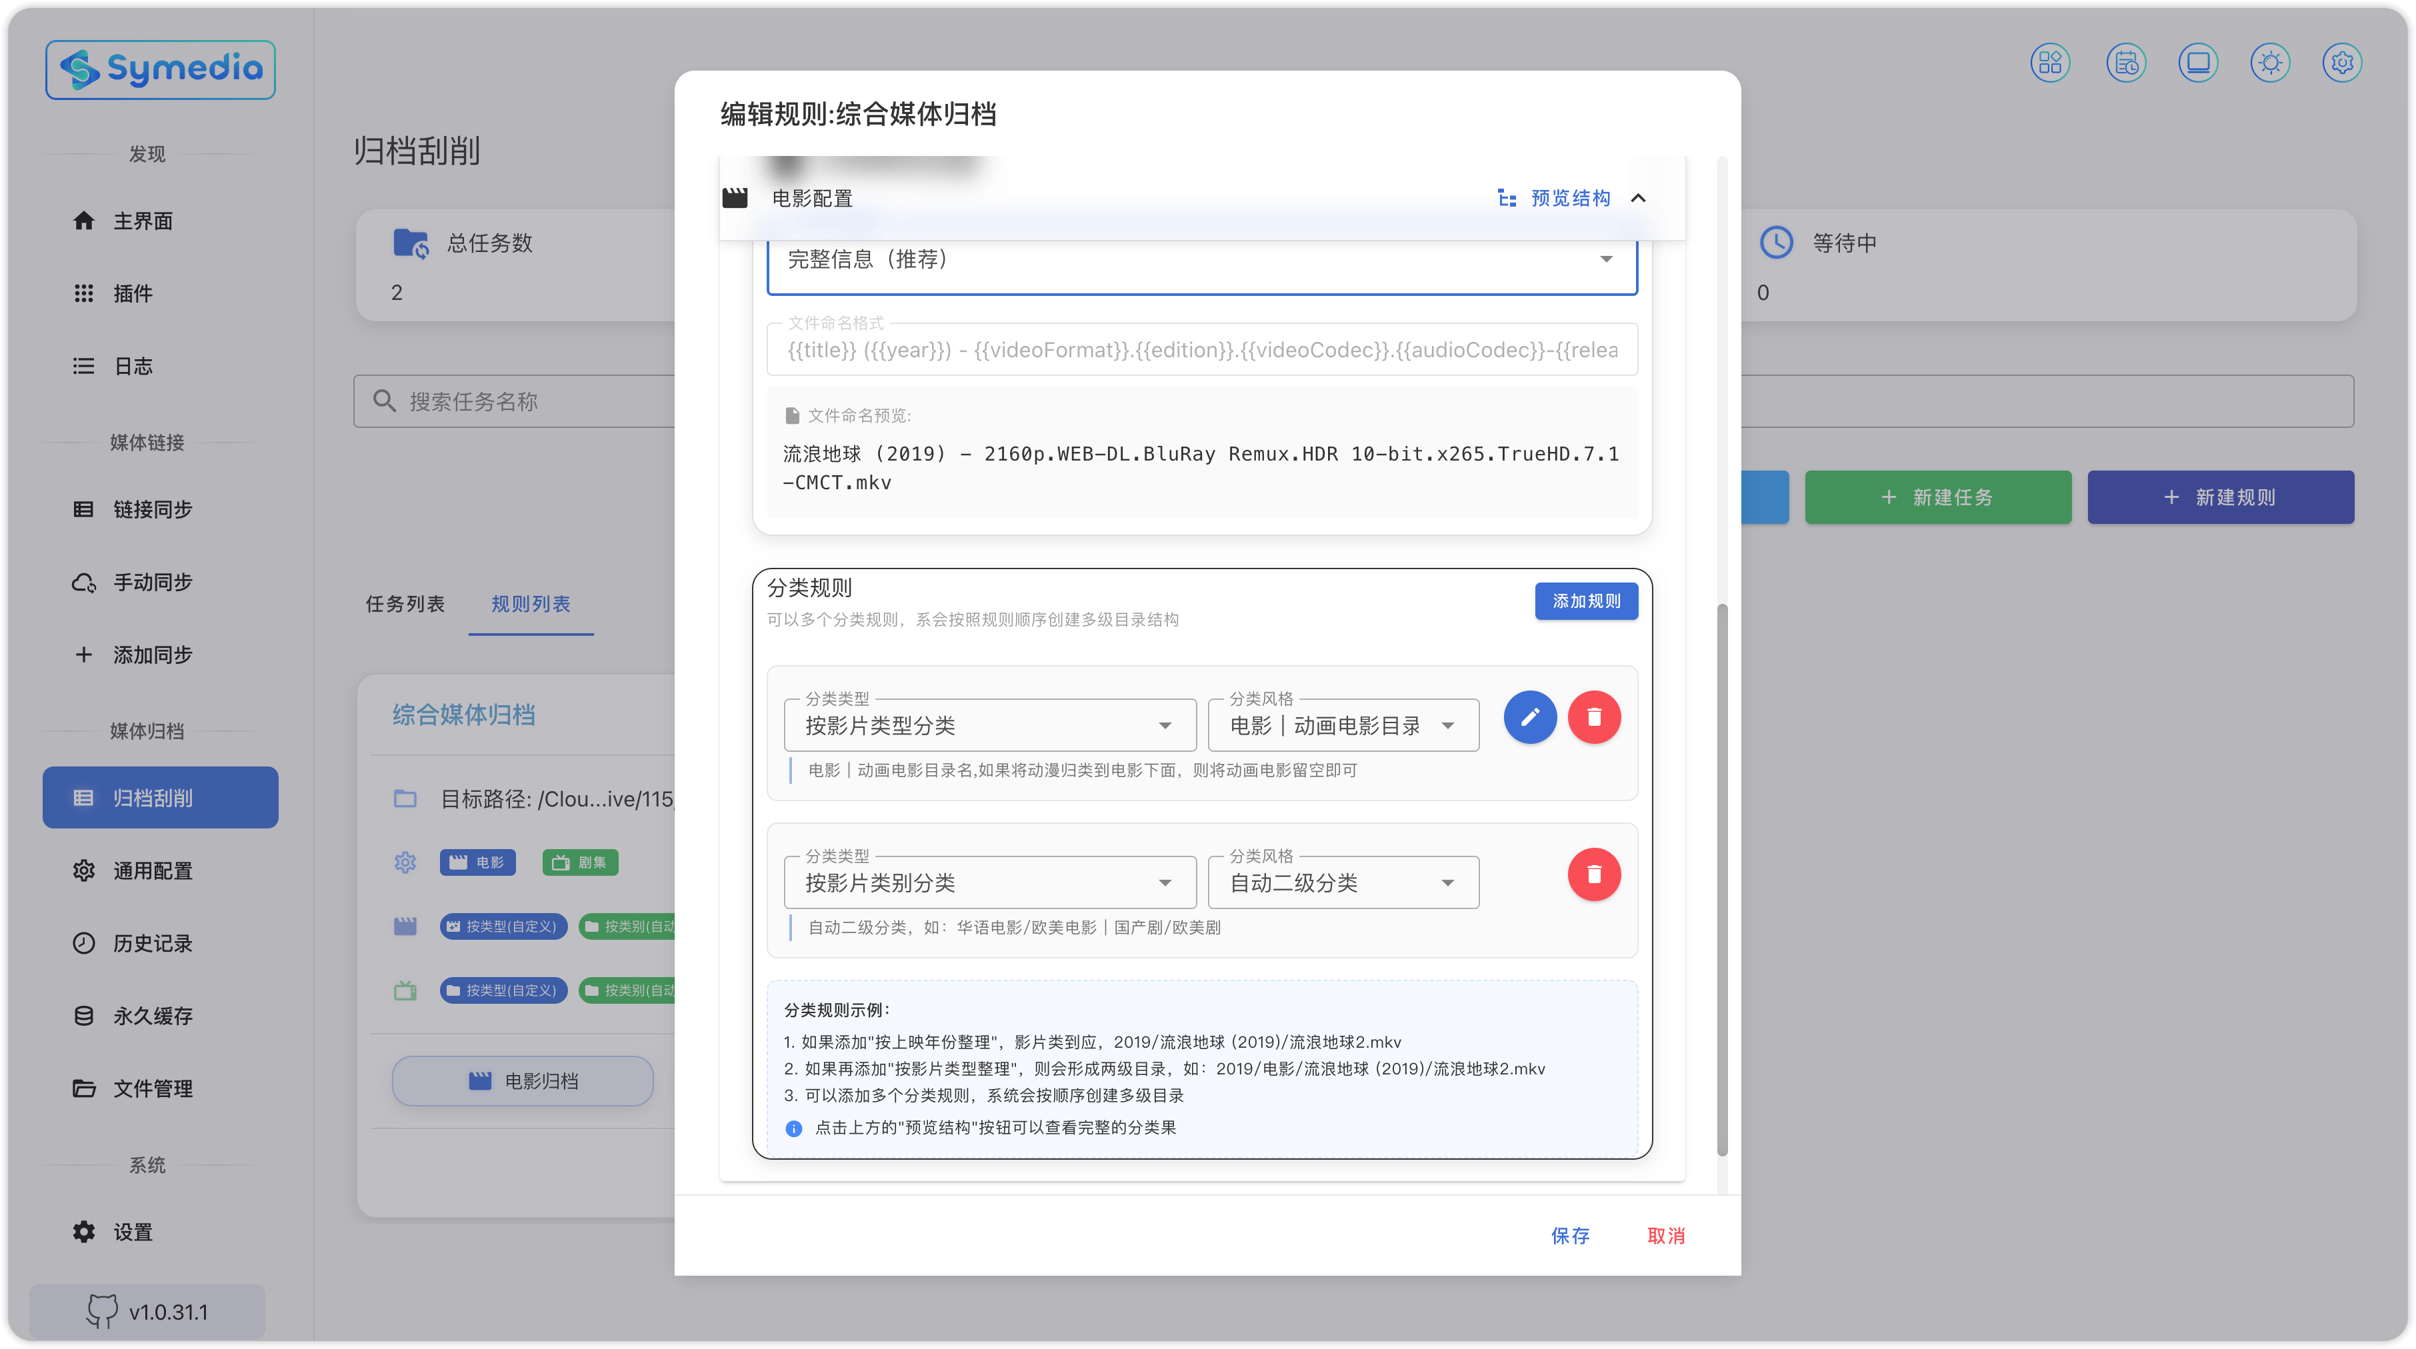Delete the 按影片类型分类 rule
The image size is (2416, 1349).
[1593, 717]
